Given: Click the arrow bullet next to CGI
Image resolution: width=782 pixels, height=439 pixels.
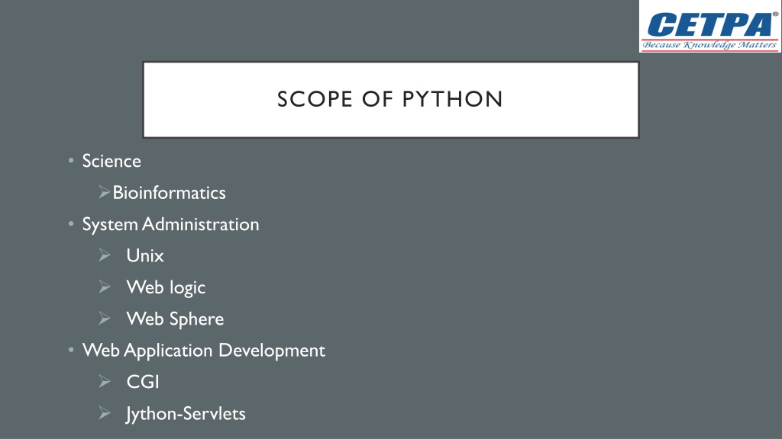Looking at the screenshot, I should (104, 382).
